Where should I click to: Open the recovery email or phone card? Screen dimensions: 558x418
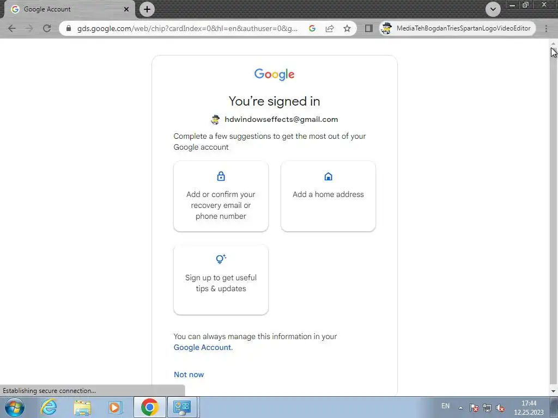(x=221, y=196)
